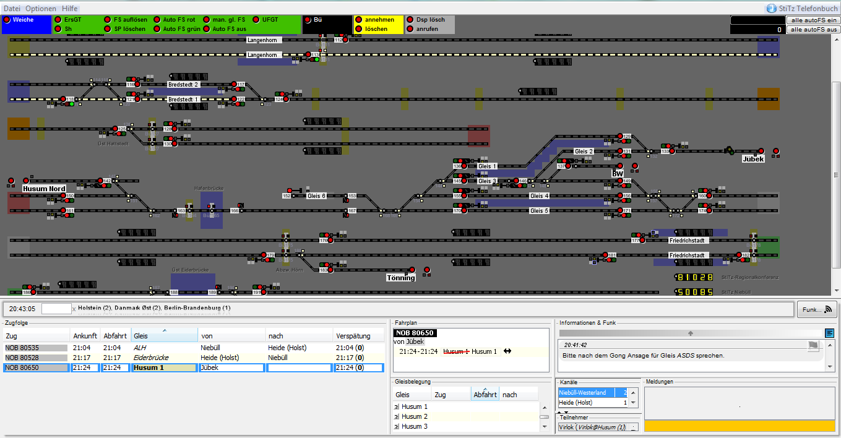This screenshot has width=841, height=438.
Task: Click the flag icon on the radio message
Action: click(x=813, y=345)
